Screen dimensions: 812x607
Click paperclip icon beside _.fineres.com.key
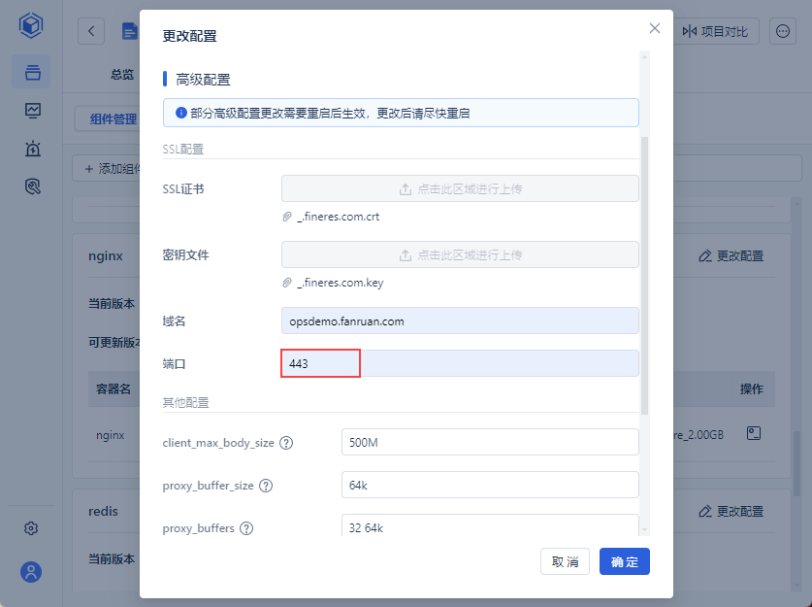point(287,283)
